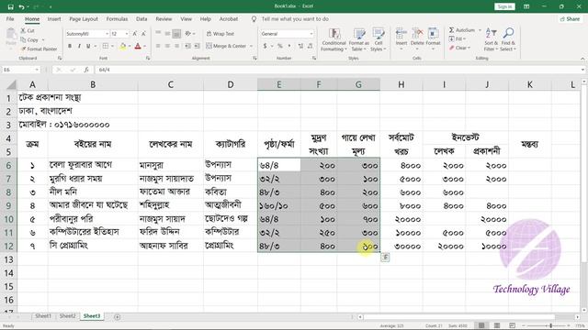Screen dimensions: 588x330
Task: Add a new sheet with plus button
Action: click(x=117, y=317)
